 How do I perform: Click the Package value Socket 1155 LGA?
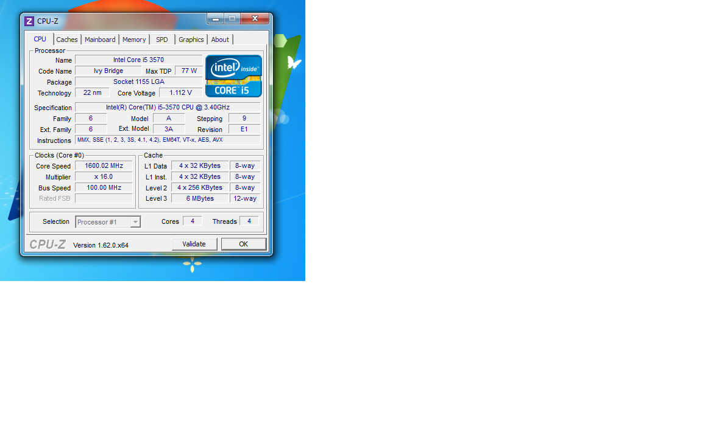click(x=138, y=82)
